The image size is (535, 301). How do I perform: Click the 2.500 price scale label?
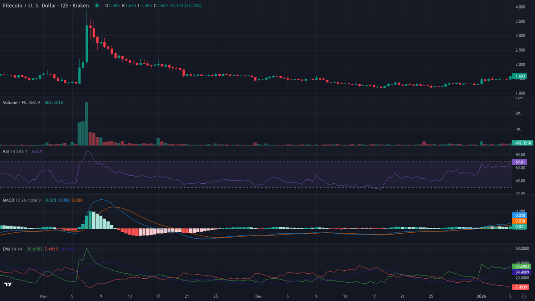(x=520, y=50)
